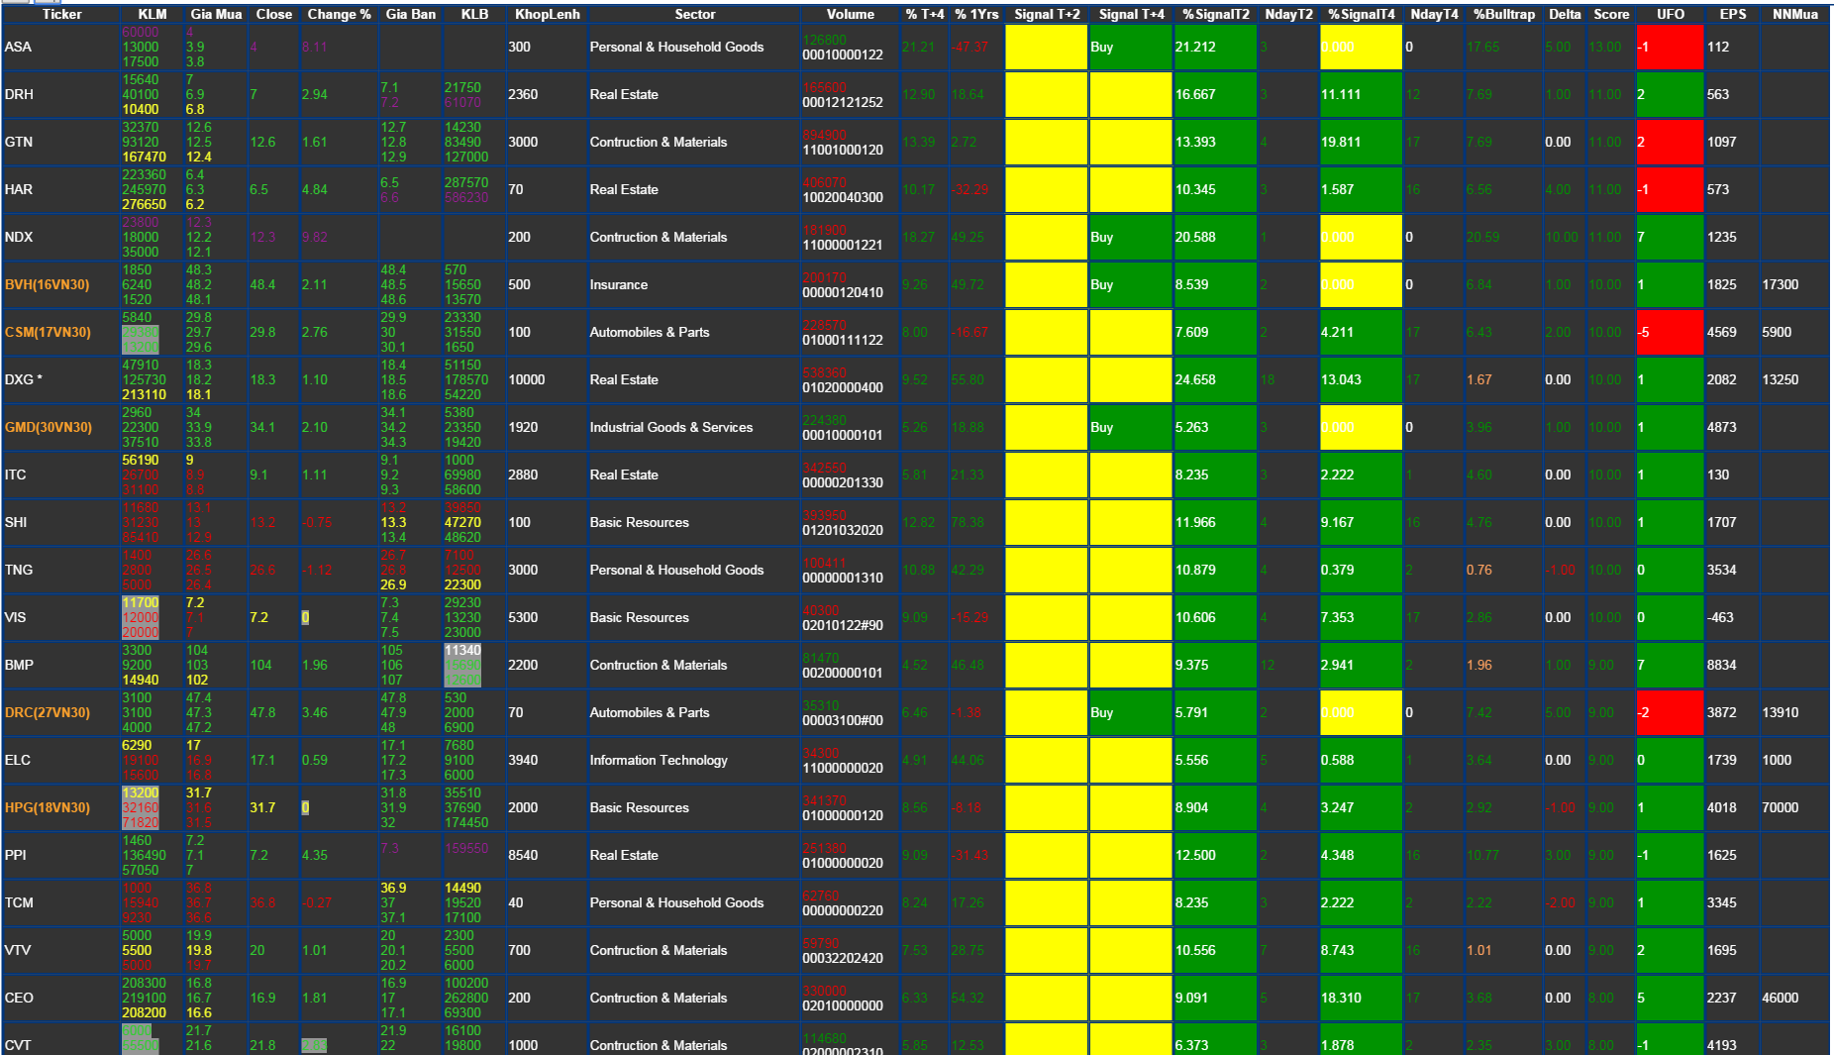Viewport: 1834px width, 1055px height.
Task: Sort by the Ticker column header
Action: (x=61, y=14)
